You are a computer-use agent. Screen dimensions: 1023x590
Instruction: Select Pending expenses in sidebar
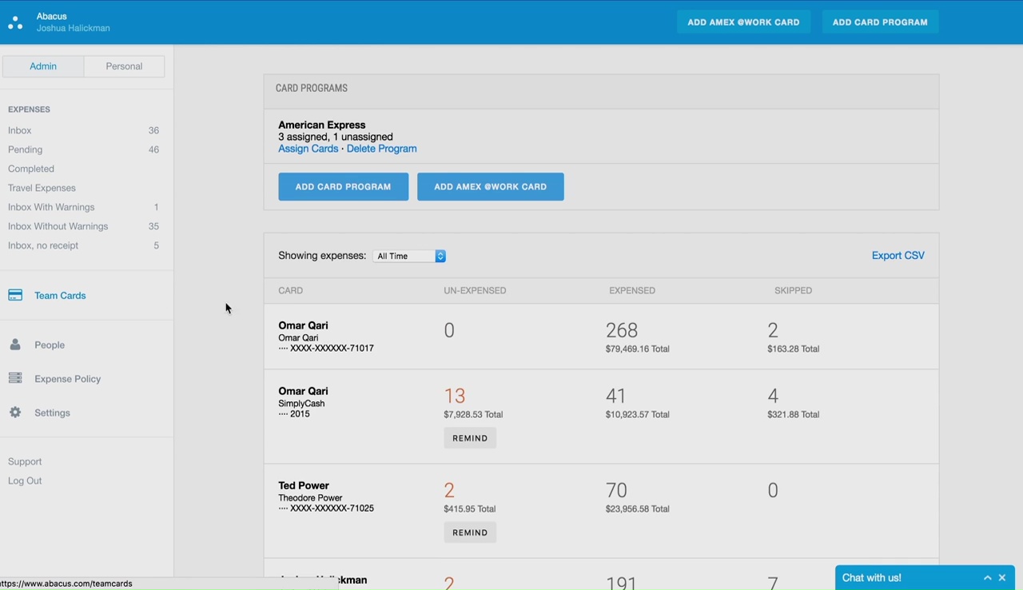click(26, 149)
